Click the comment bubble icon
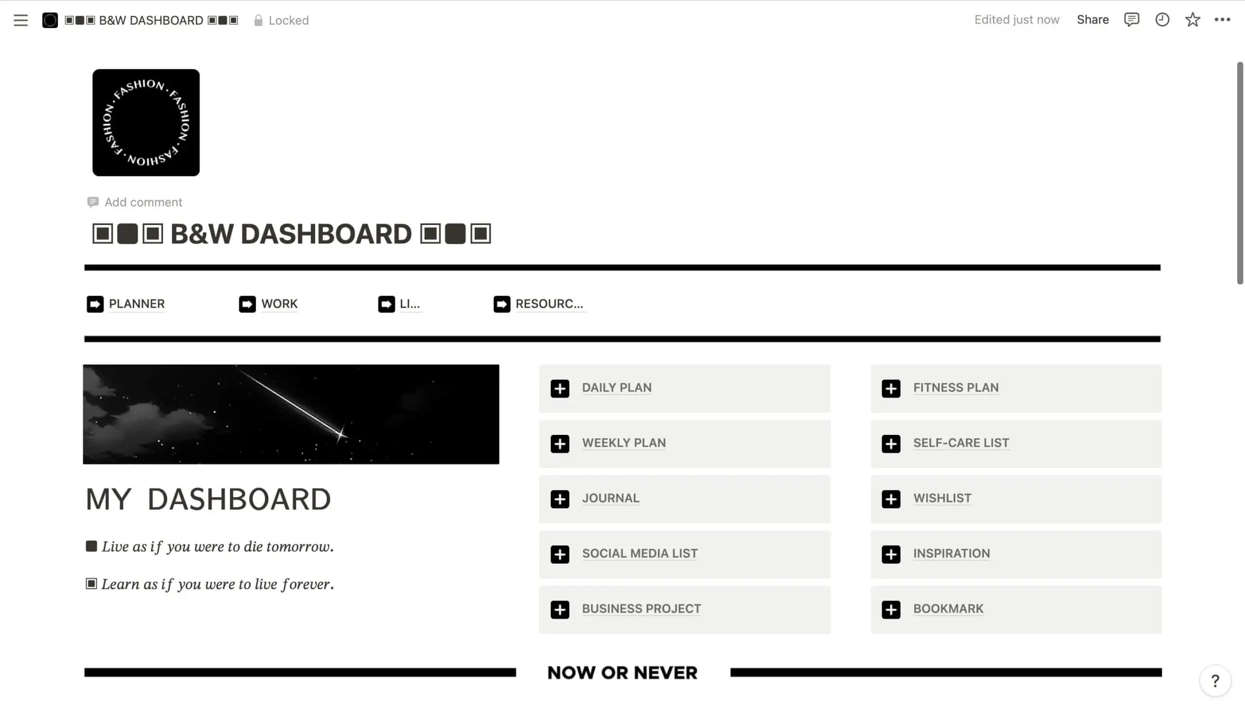Image resolution: width=1245 pixels, height=710 pixels. click(x=1131, y=19)
